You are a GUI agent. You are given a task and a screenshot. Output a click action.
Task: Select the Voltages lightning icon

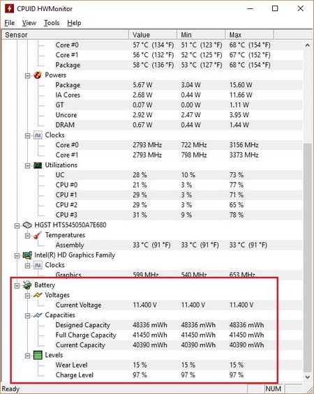38,295
